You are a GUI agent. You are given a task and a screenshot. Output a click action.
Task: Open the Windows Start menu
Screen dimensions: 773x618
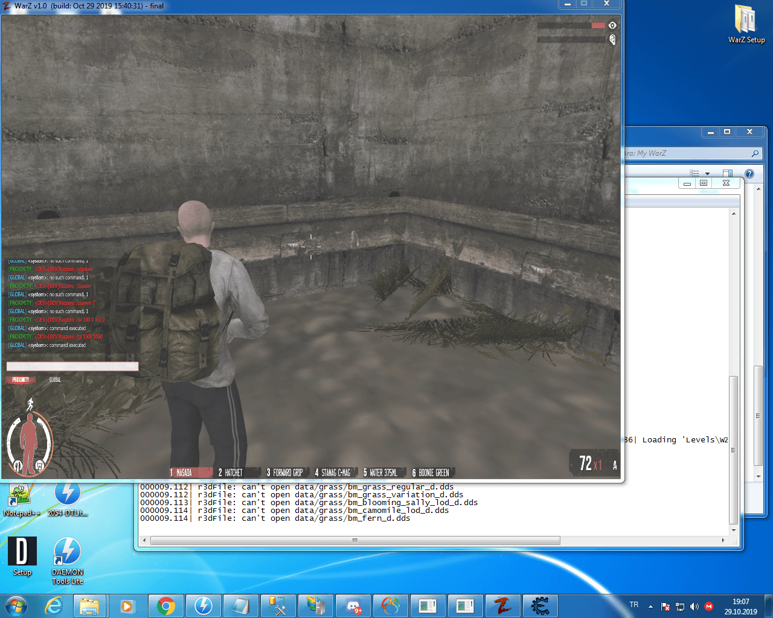pos(17,606)
